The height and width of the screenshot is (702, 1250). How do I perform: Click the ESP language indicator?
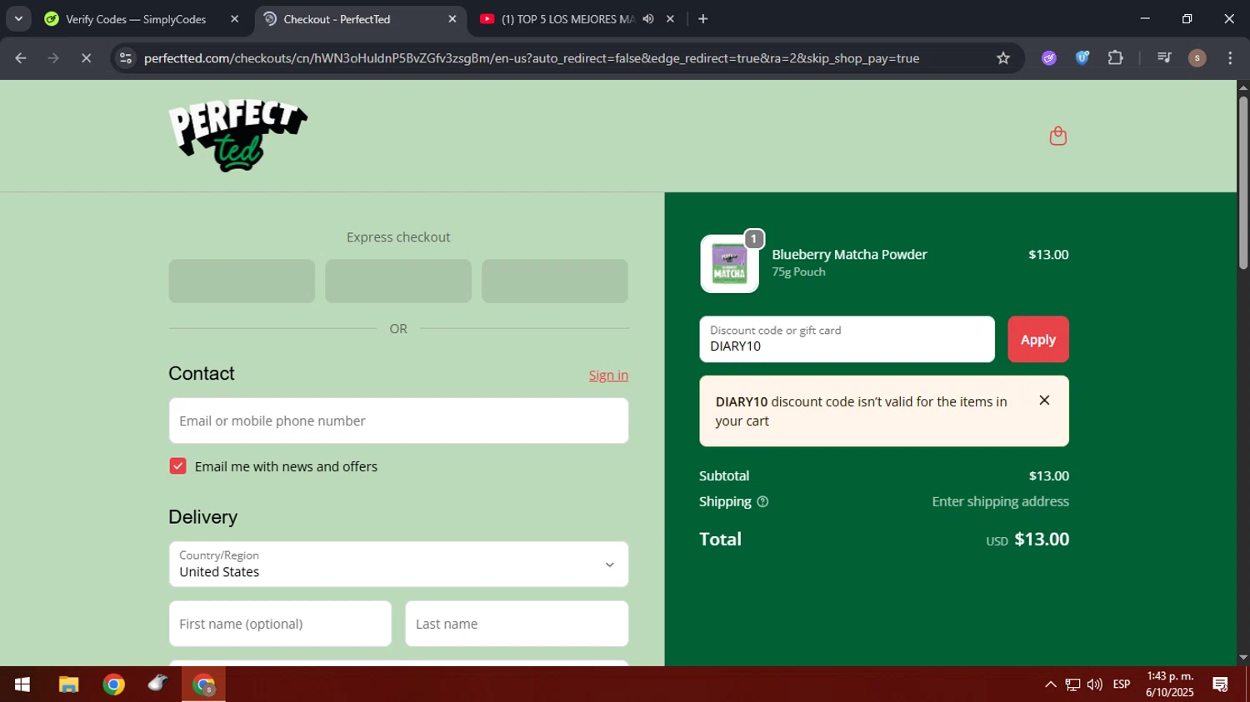(x=1122, y=685)
